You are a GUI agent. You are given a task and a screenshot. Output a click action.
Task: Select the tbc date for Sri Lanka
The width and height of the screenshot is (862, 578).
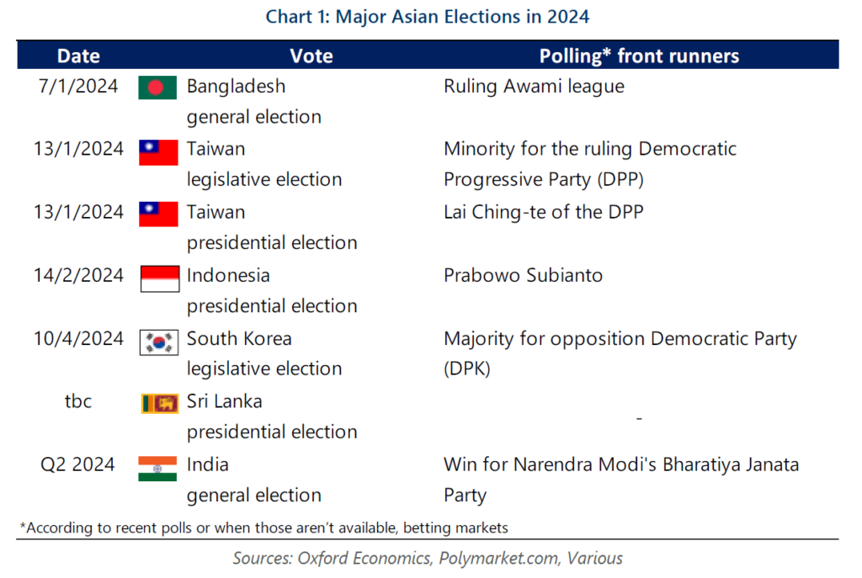[78, 401]
